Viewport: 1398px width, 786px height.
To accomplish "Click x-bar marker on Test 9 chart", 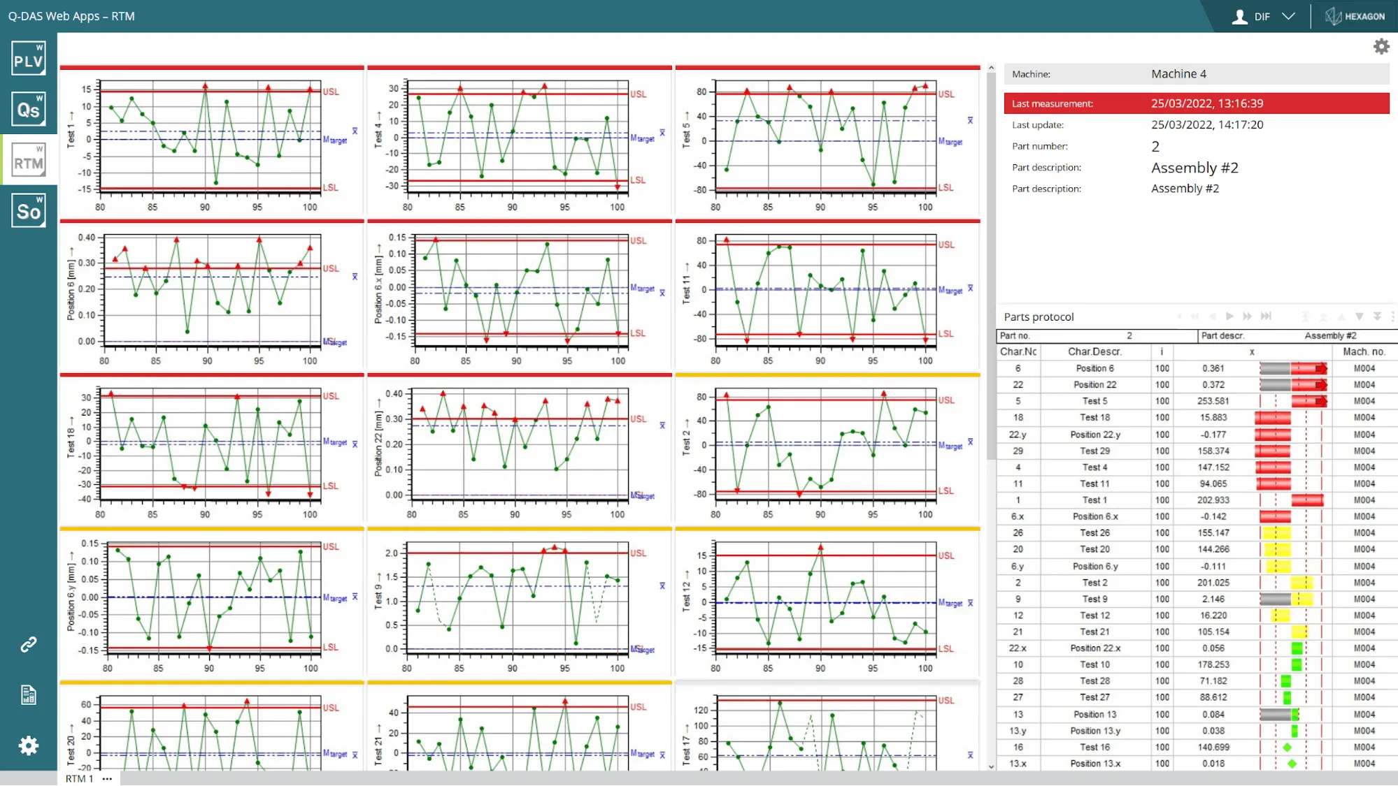I will [x=662, y=585].
